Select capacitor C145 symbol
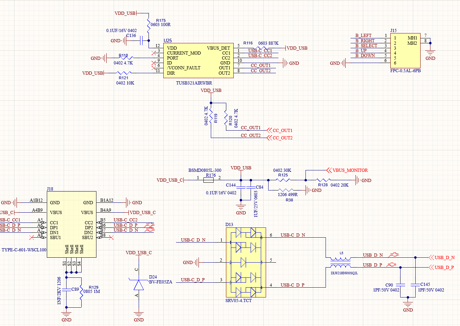The width and height of the screenshot is (460, 326). (x=415, y=284)
